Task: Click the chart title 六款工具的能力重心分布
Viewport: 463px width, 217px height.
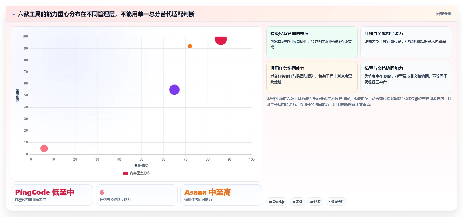Action: coord(106,14)
